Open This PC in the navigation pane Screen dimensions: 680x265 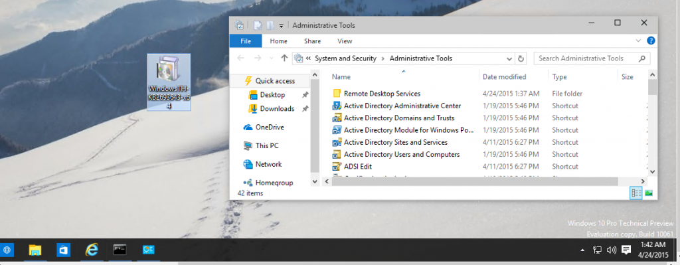[267, 145]
